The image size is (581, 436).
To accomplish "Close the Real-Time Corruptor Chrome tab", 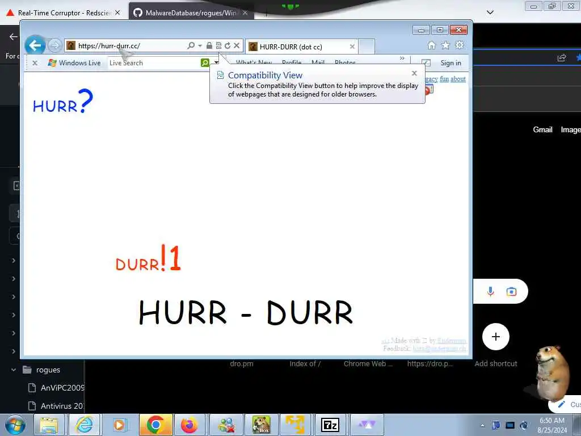I will [x=117, y=12].
